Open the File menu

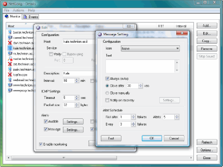[x=7, y=10]
